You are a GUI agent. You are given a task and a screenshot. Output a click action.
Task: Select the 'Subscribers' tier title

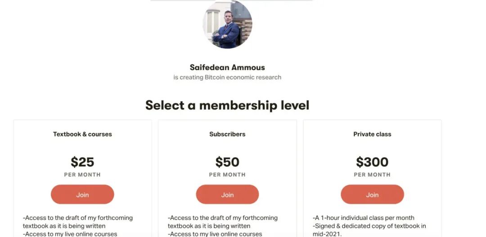227,134
